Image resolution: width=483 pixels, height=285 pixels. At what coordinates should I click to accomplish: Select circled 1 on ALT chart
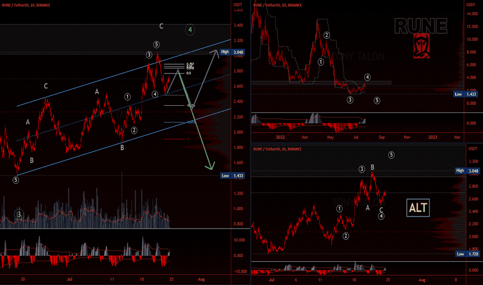tap(339, 209)
